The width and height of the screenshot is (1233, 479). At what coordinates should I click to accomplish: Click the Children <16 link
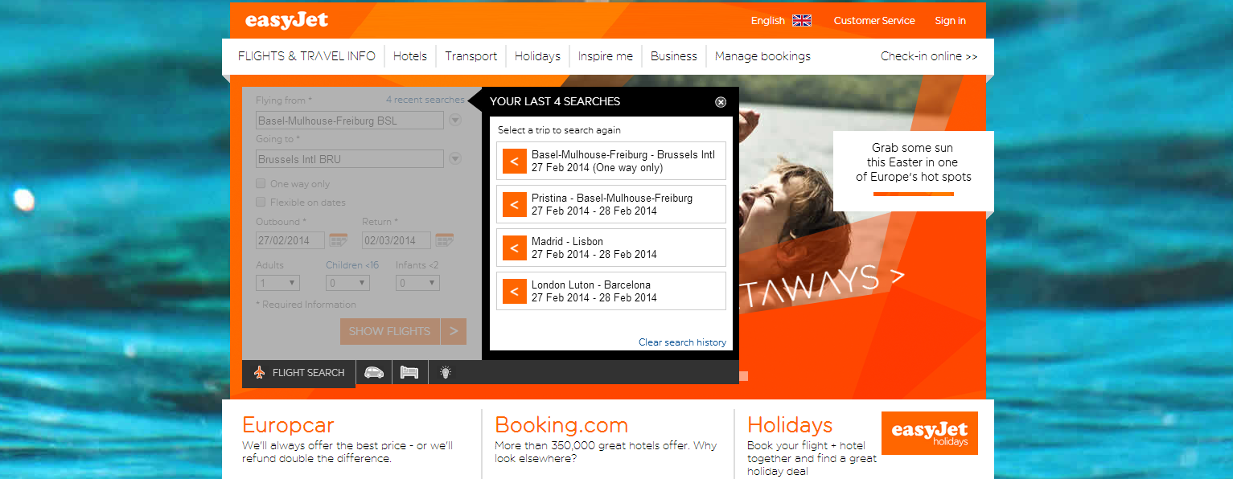(x=352, y=265)
